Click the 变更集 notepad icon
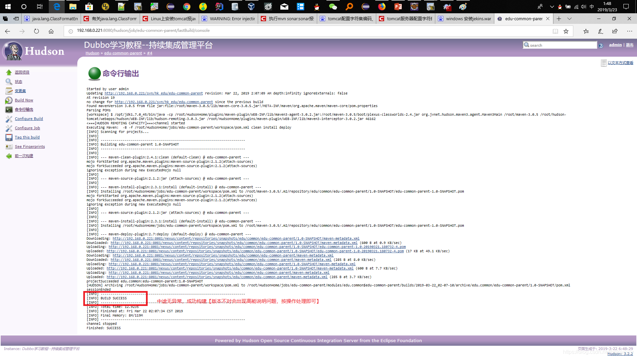 pos(9,91)
